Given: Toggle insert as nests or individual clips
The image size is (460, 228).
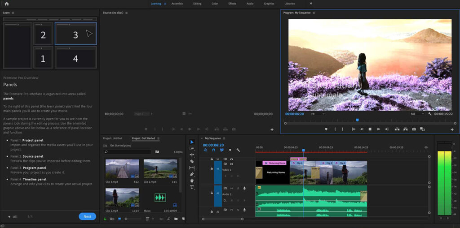Looking at the screenshot, I should click(206, 150).
